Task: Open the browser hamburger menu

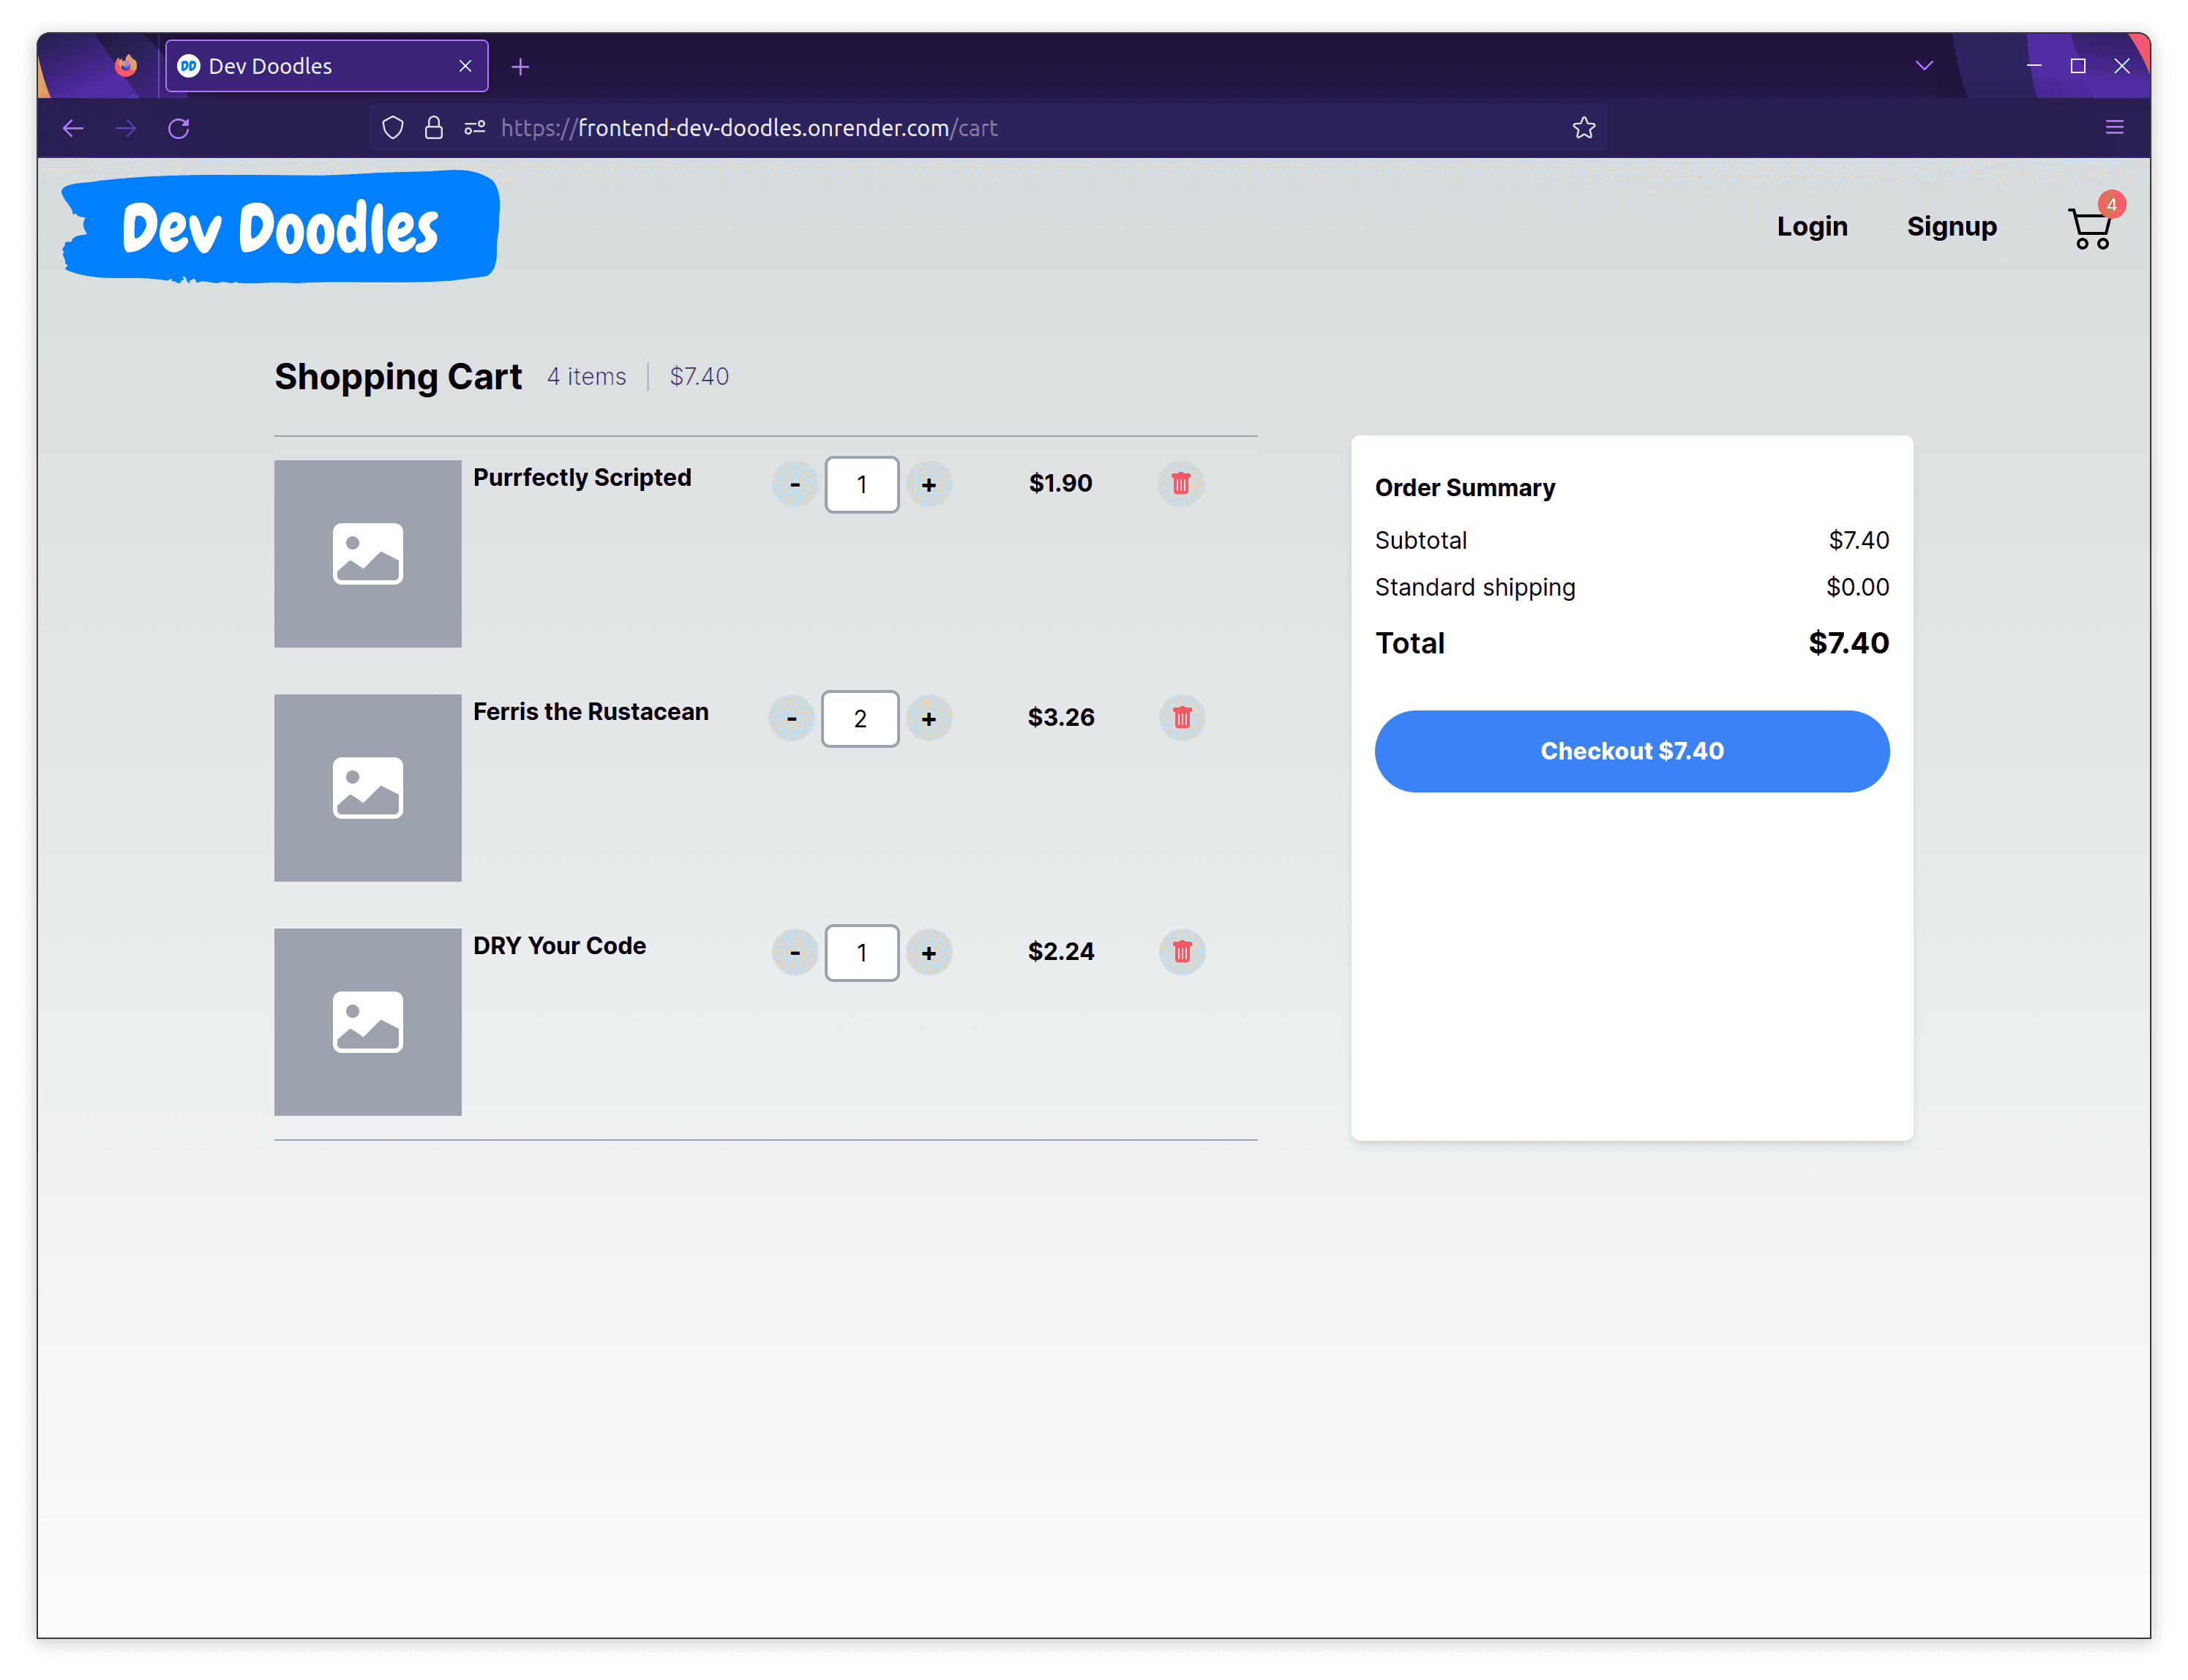Action: point(2115,127)
